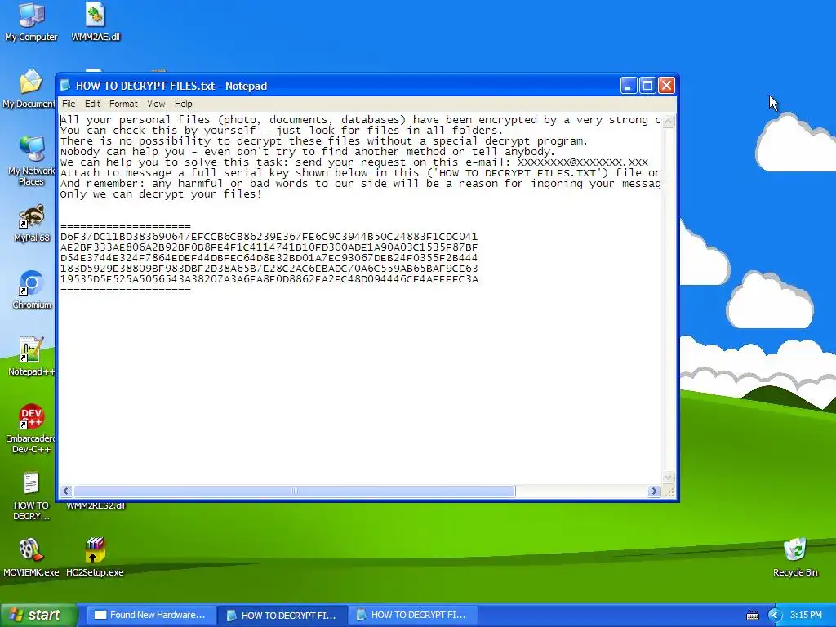Open the Format menu in Notepad
Image resolution: width=836 pixels, height=627 pixels.
123,104
